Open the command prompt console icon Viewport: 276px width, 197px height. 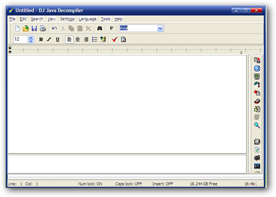(x=257, y=166)
